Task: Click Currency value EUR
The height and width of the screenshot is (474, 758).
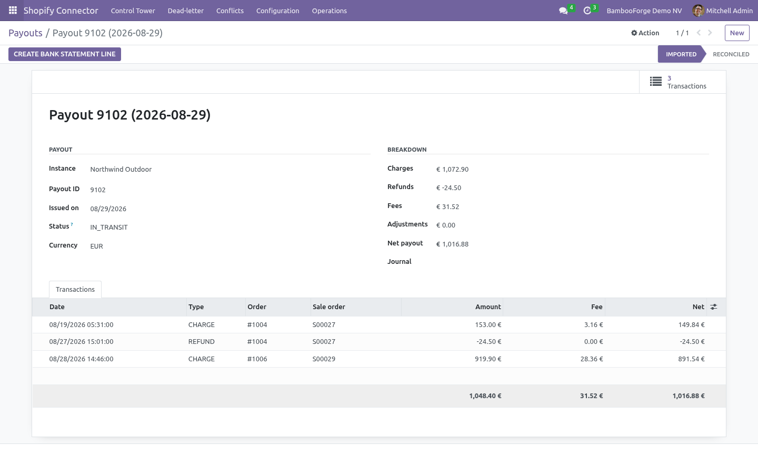Action: 97,246
